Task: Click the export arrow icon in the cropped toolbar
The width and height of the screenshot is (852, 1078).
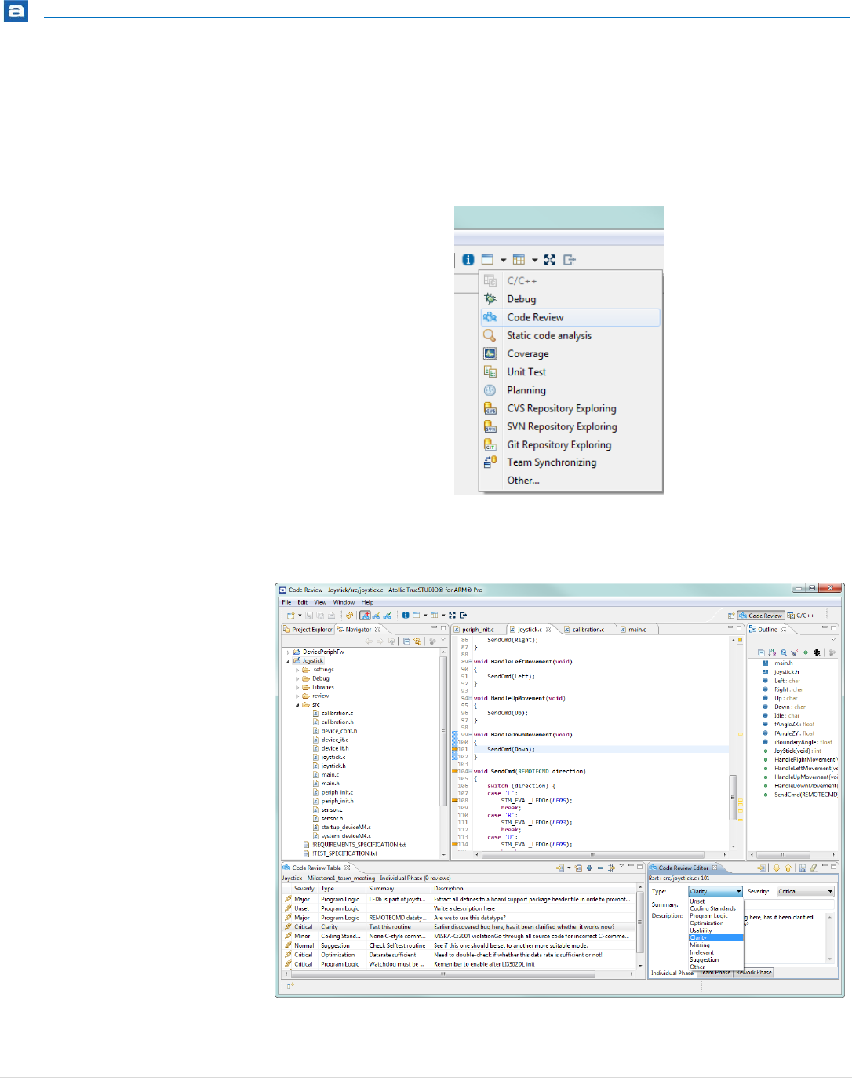Action: click(x=570, y=260)
